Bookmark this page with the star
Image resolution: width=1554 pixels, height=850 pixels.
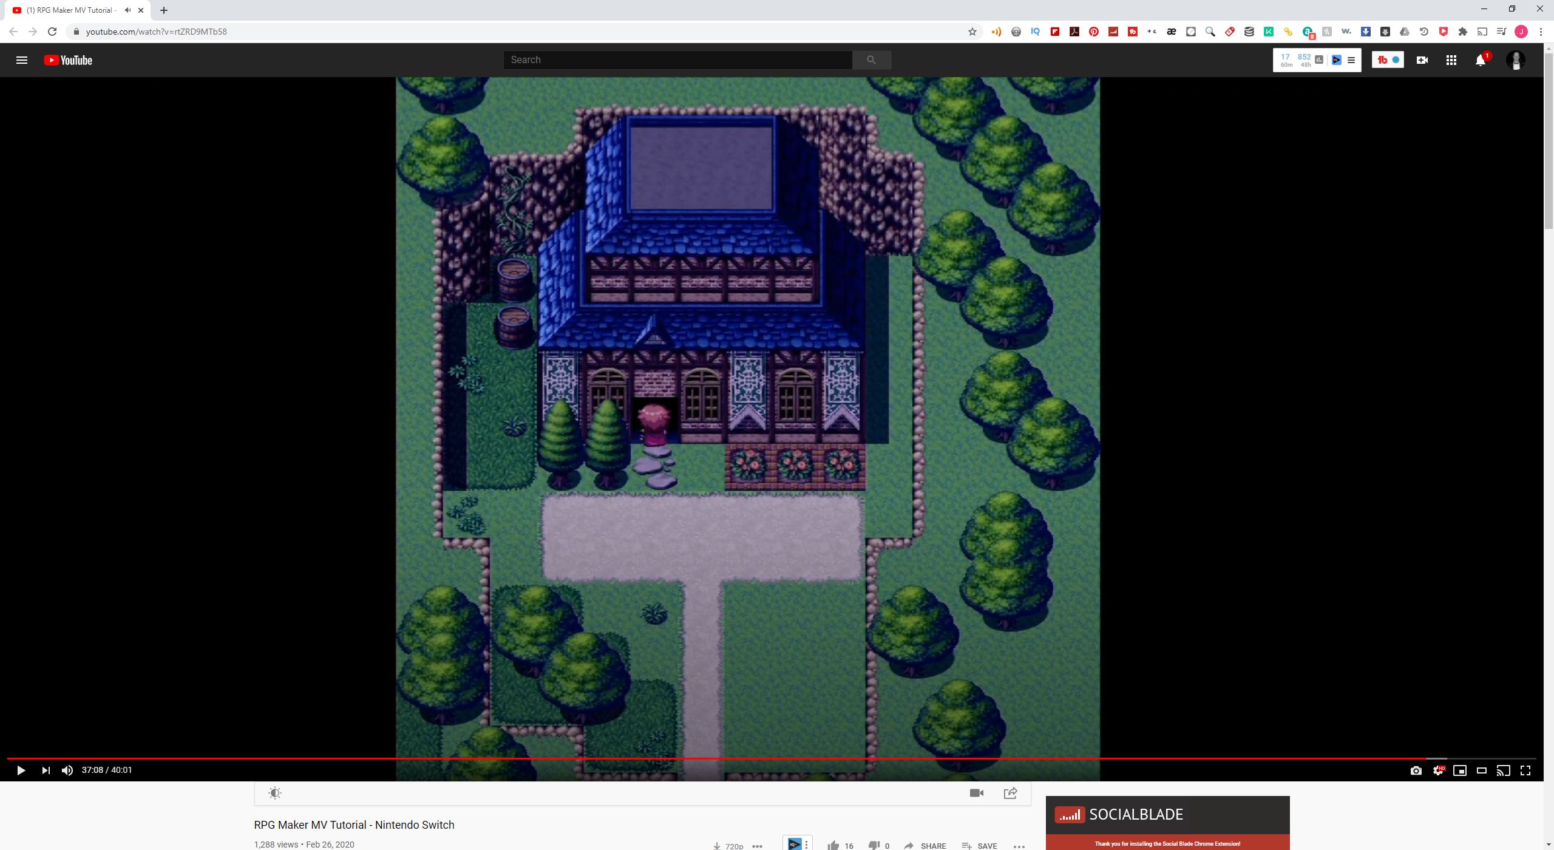click(972, 32)
